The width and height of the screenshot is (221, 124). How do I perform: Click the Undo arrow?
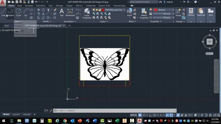(36, 2)
